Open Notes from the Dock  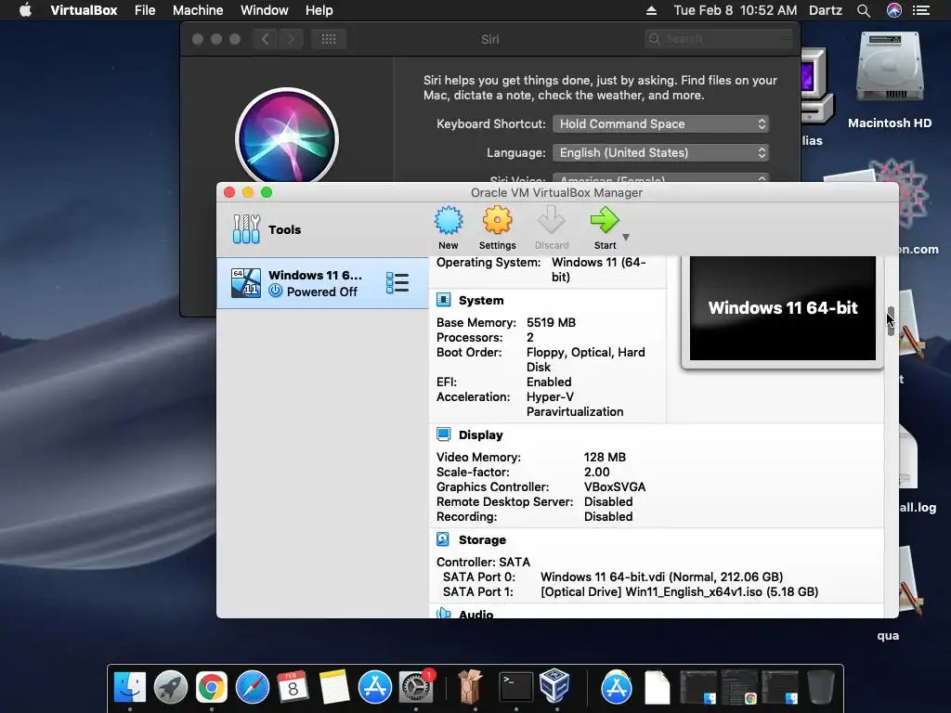pyautogui.click(x=334, y=687)
